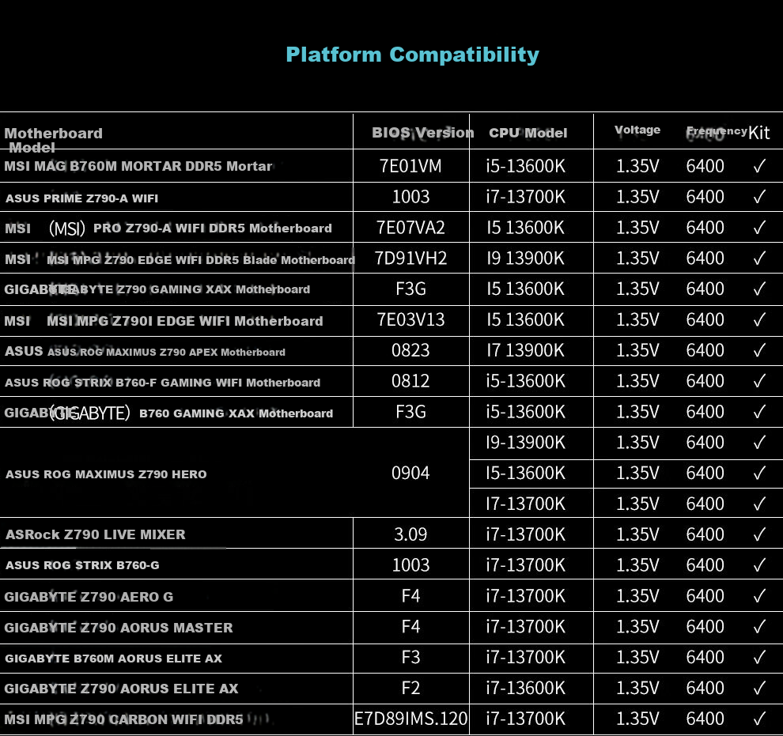Click BIOS version F3 in B760M AORUS ELITE AX row
The width and height of the screenshot is (783, 736).
click(410, 658)
